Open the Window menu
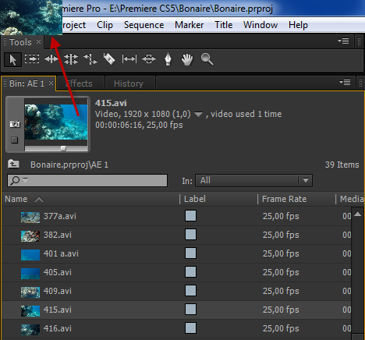Image resolution: width=365 pixels, height=340 pixels. point(260,25)
